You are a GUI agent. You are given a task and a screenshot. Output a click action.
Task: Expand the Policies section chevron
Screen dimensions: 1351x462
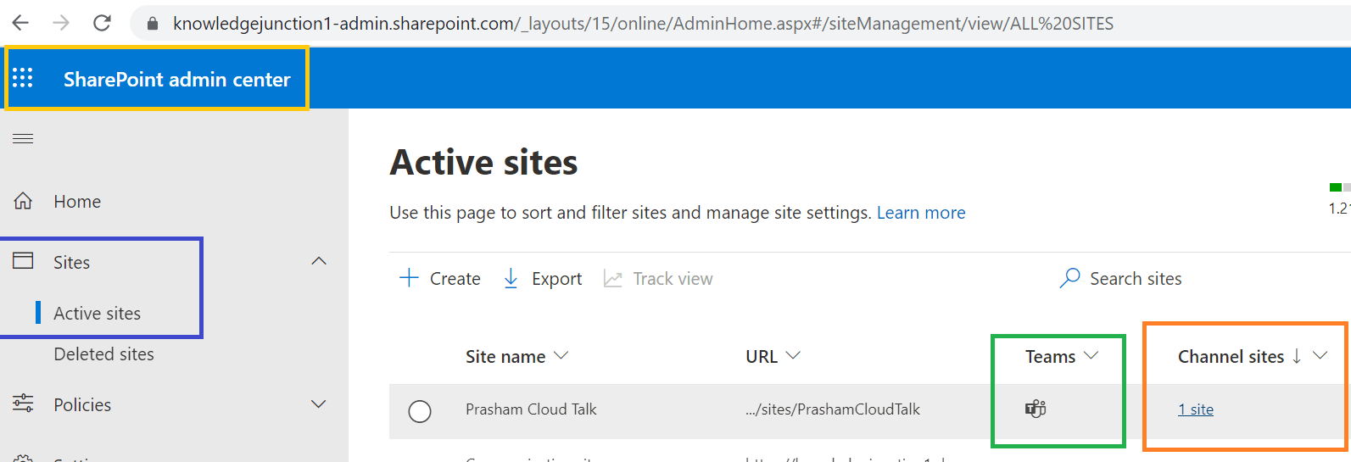pyautogui.click(x=319, y=404)
